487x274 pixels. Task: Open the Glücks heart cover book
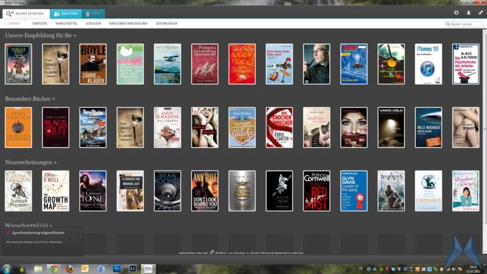[242, 127]
